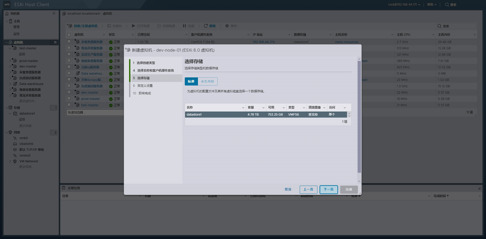Screen dimensions: 486x239
Task: Open the root user account dropdown
Action: pos(404,5)
